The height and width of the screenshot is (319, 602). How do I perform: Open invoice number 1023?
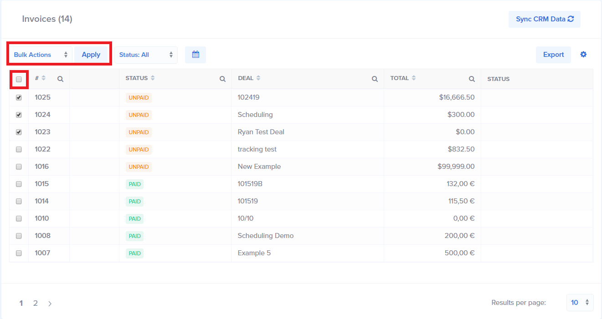pyautogui.click(x=42, y=132)
